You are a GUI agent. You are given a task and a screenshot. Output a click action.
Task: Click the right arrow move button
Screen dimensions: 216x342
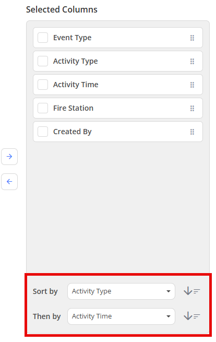(9, 157)
